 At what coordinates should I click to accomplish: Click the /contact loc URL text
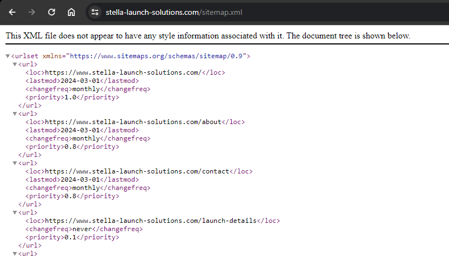coord(137,171)
